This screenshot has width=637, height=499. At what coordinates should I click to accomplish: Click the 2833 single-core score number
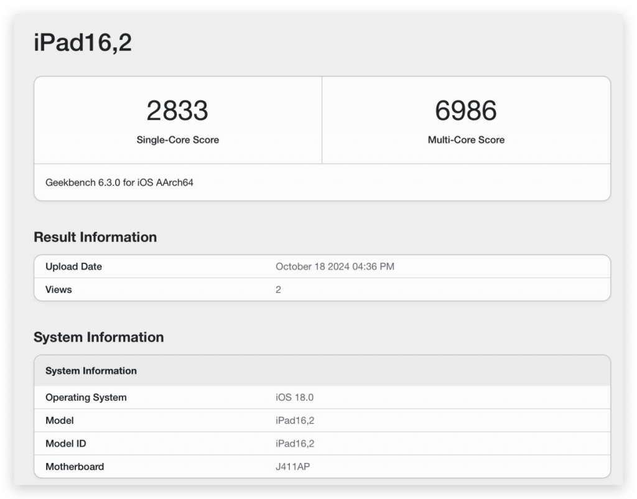point(177,111)
